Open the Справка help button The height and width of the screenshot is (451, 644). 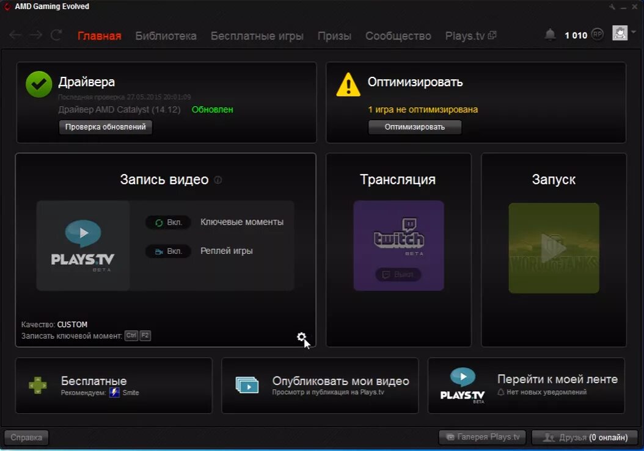click(x=26, y=438)
